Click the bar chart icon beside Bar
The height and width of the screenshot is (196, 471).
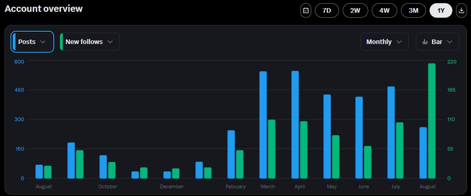click(x=425, y=42)
